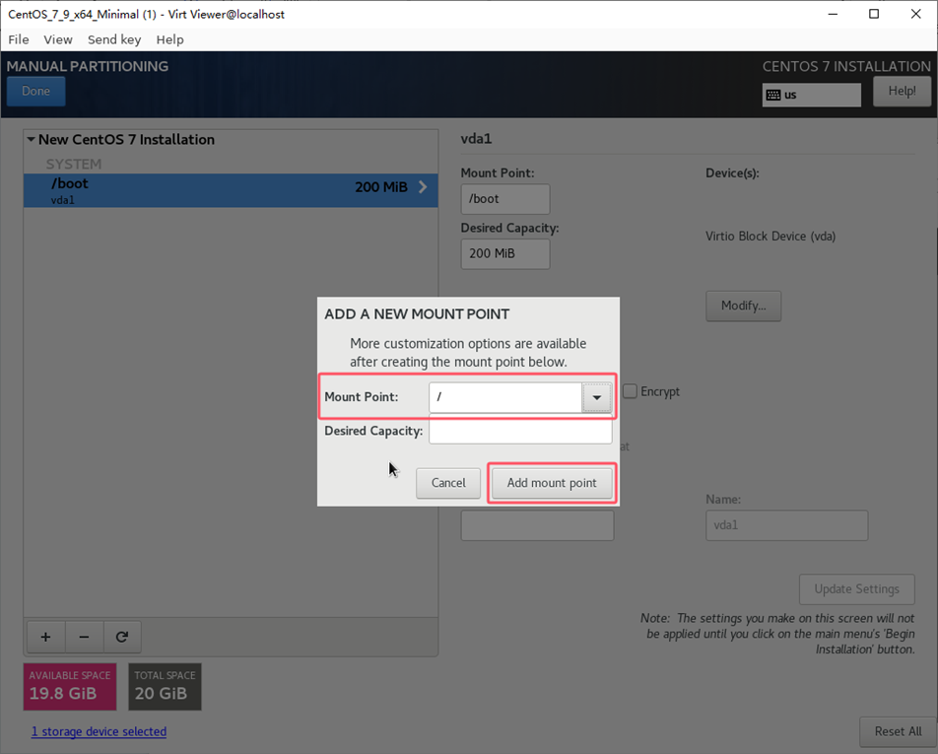938x754 pixels.
Task: Close the Virt Viewer window
Action: point(916,14)
